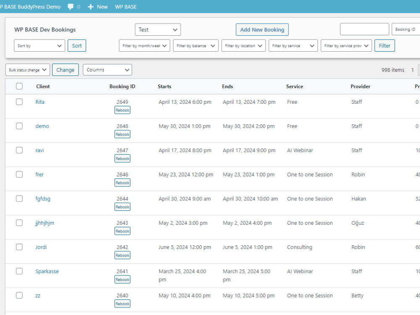Click the Sort button
This screenshot has width=420, height=315.
coord(77,45)
